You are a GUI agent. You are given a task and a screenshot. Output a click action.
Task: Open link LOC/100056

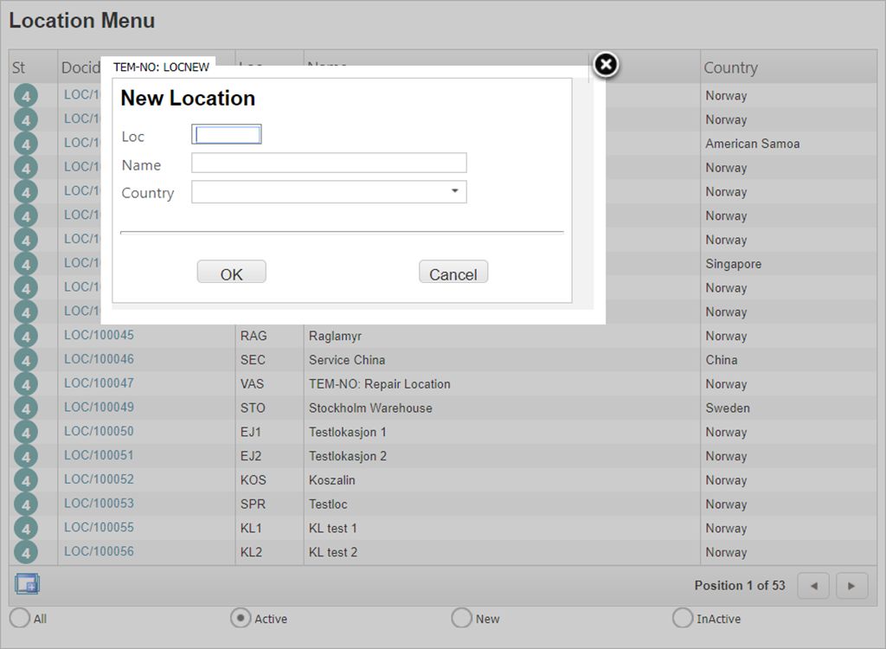click(x=99, y=551)
